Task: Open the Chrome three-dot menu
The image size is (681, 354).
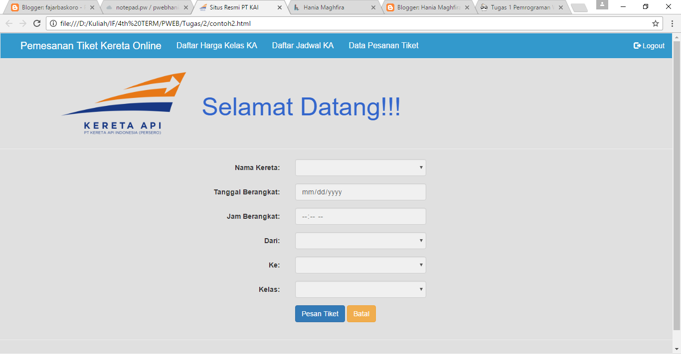Action: tap(672, 23)
